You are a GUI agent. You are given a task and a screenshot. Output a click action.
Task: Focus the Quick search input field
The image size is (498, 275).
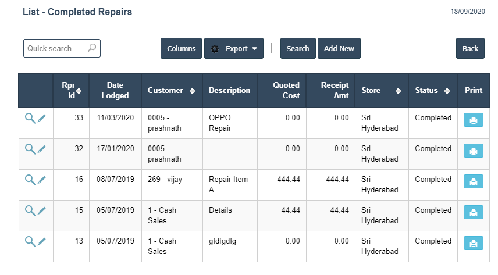coord(55,48)
